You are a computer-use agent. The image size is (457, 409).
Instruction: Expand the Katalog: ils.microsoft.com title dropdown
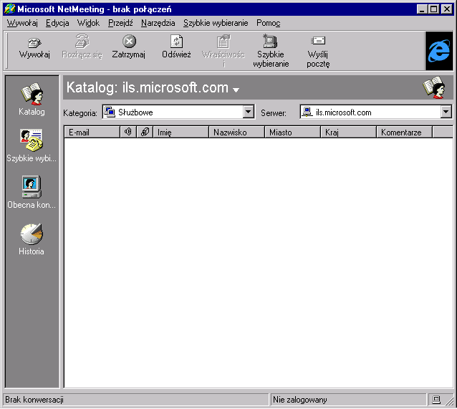click(236, 90)
